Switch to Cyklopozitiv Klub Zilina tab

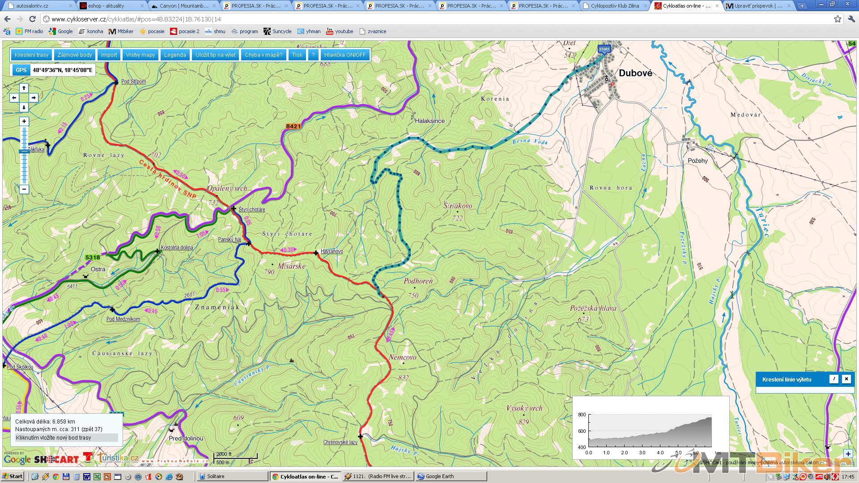[614, 6]
